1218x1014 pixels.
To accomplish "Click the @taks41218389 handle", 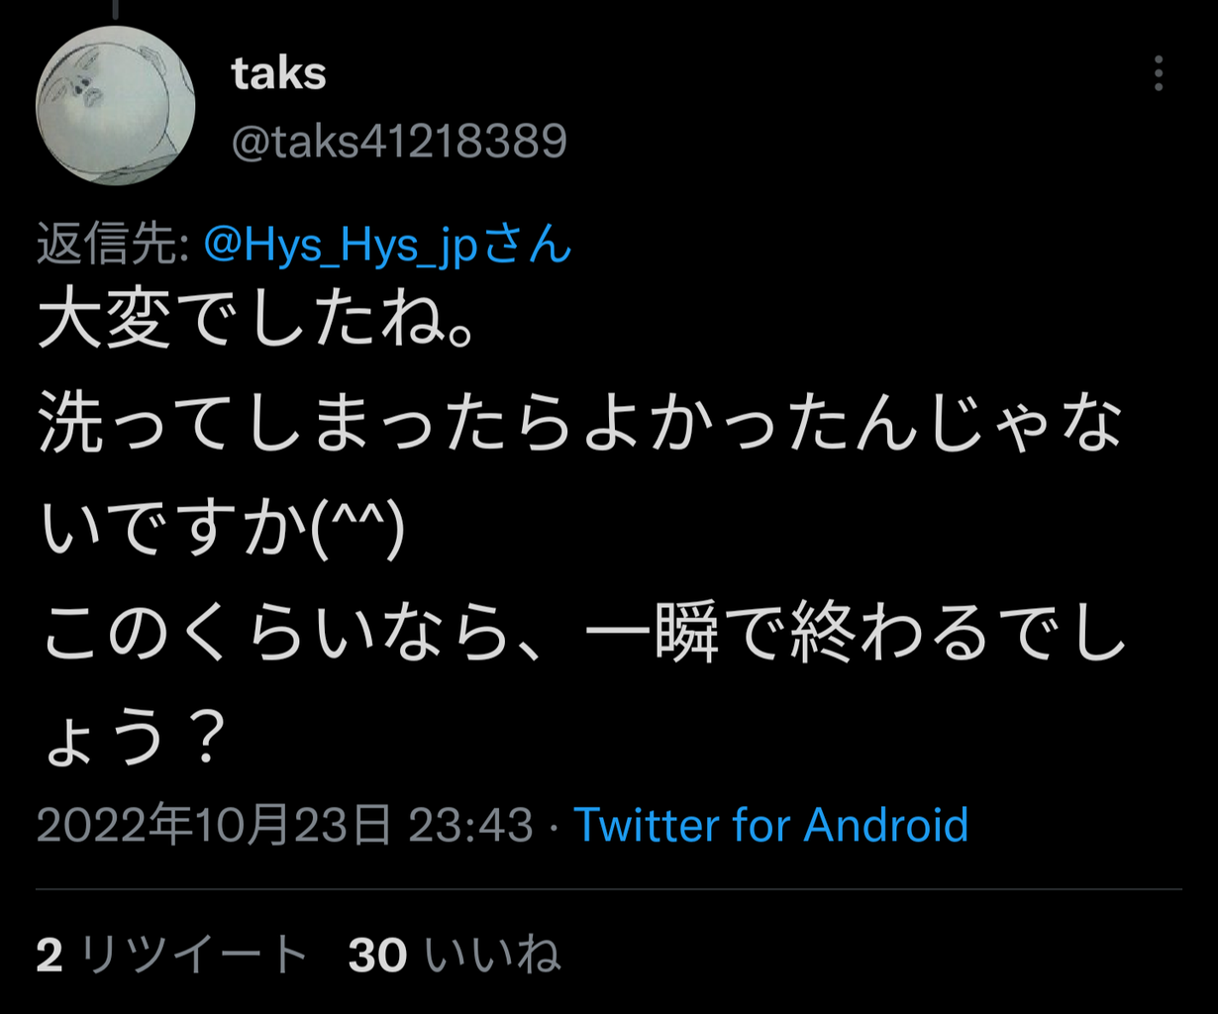I will [x=399, y=141].
